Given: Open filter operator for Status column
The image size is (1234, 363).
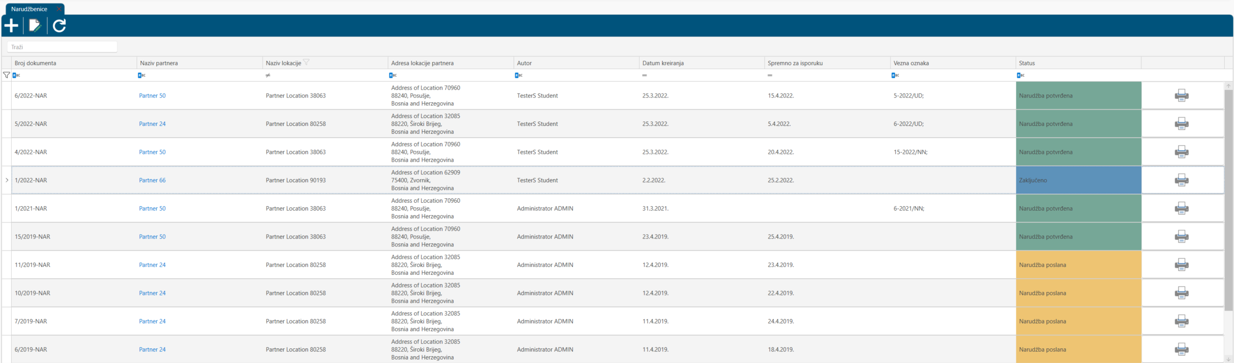Looking at the screenshot, I should pyautogui.click(x=1020, y=75).
